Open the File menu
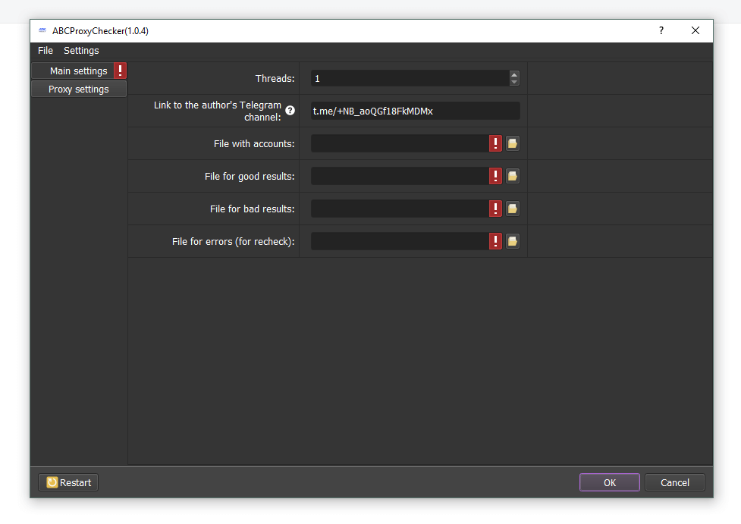This screenshot has height=524, width=741. pyautogui.click(x=45, y=50)
